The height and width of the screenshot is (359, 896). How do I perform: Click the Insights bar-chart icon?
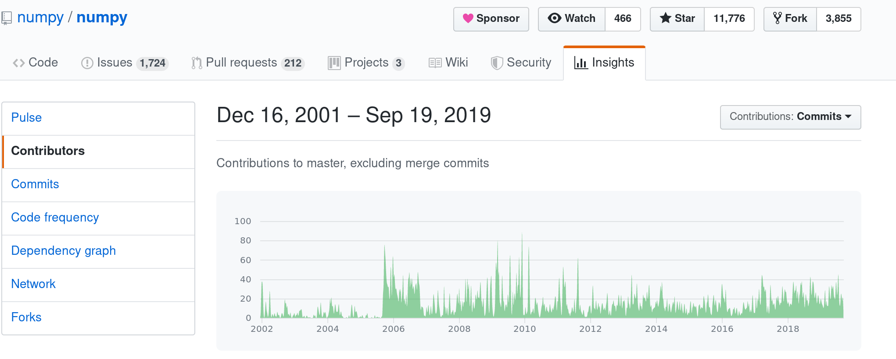(581, 63)
